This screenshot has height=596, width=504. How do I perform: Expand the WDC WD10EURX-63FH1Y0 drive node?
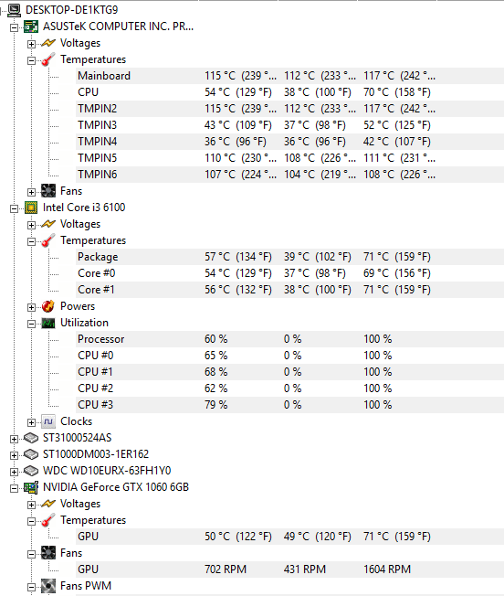(x=14, y=472)
